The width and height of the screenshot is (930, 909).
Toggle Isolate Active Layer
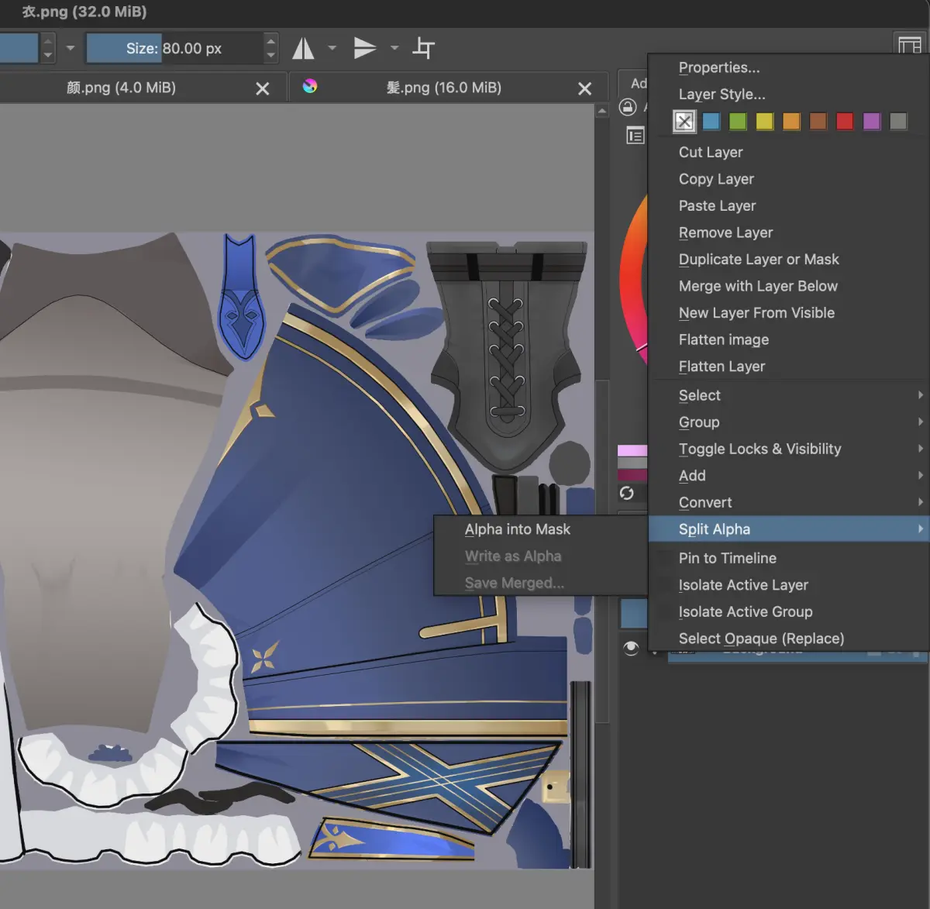coord(788,585)
